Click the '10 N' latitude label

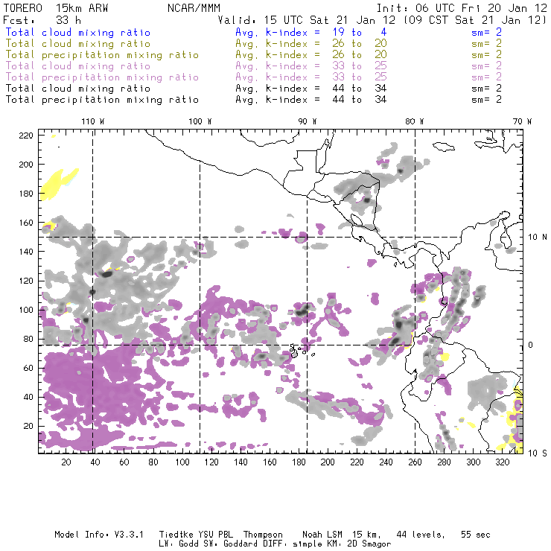click(538, 238)
